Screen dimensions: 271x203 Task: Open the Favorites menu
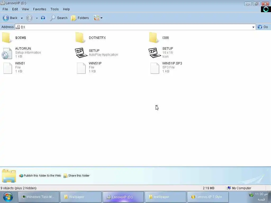coord(40,9)
